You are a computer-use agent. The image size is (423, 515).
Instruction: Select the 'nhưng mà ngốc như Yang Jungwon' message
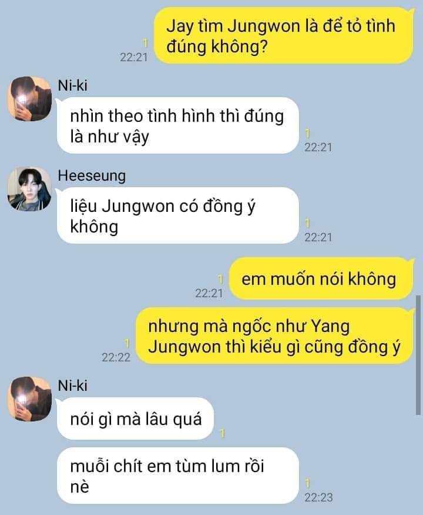[x=274, y=336]
